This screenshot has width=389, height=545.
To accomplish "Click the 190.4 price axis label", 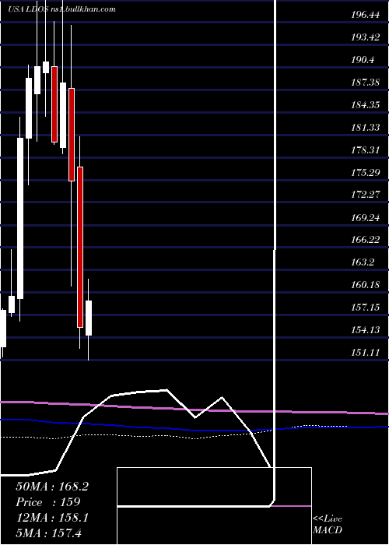I will click(x=363, y=60).
